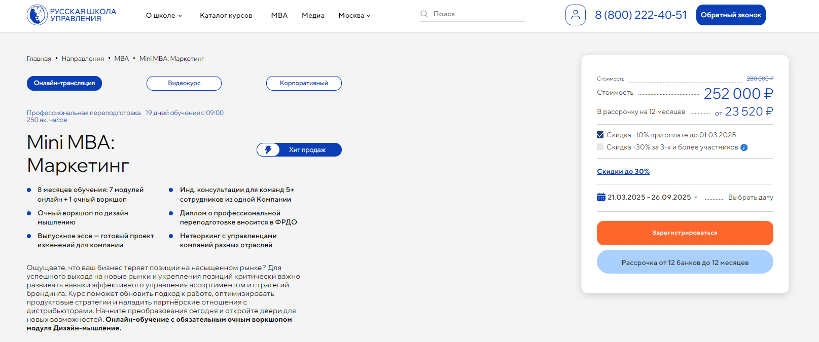The width and height of the screenshot is (819, 342).
Task: Click the crossed-out old price 280 000 ₽
Action: [760, 79]
